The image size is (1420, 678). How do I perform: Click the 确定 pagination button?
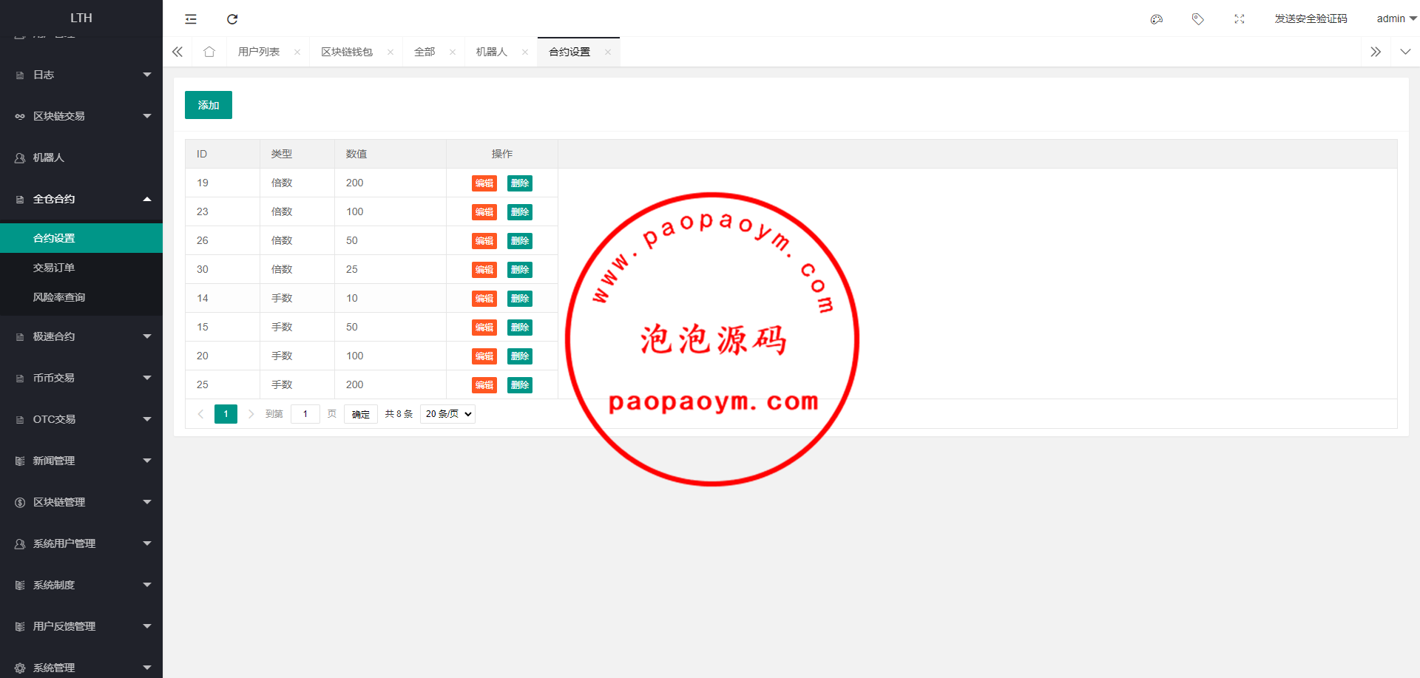[x=361, y=414]
